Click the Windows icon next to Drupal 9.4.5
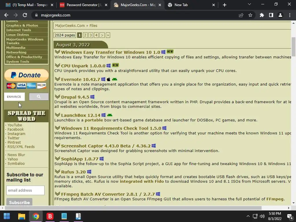 [92, 97]
